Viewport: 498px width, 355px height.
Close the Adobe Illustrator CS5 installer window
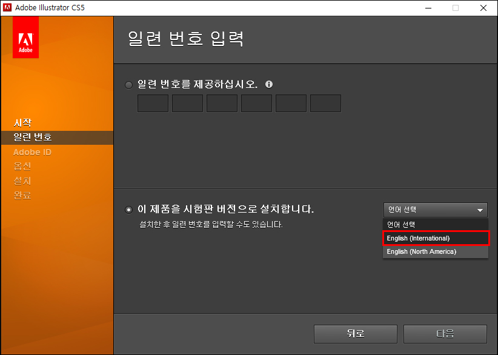click(x=483, y=8)
